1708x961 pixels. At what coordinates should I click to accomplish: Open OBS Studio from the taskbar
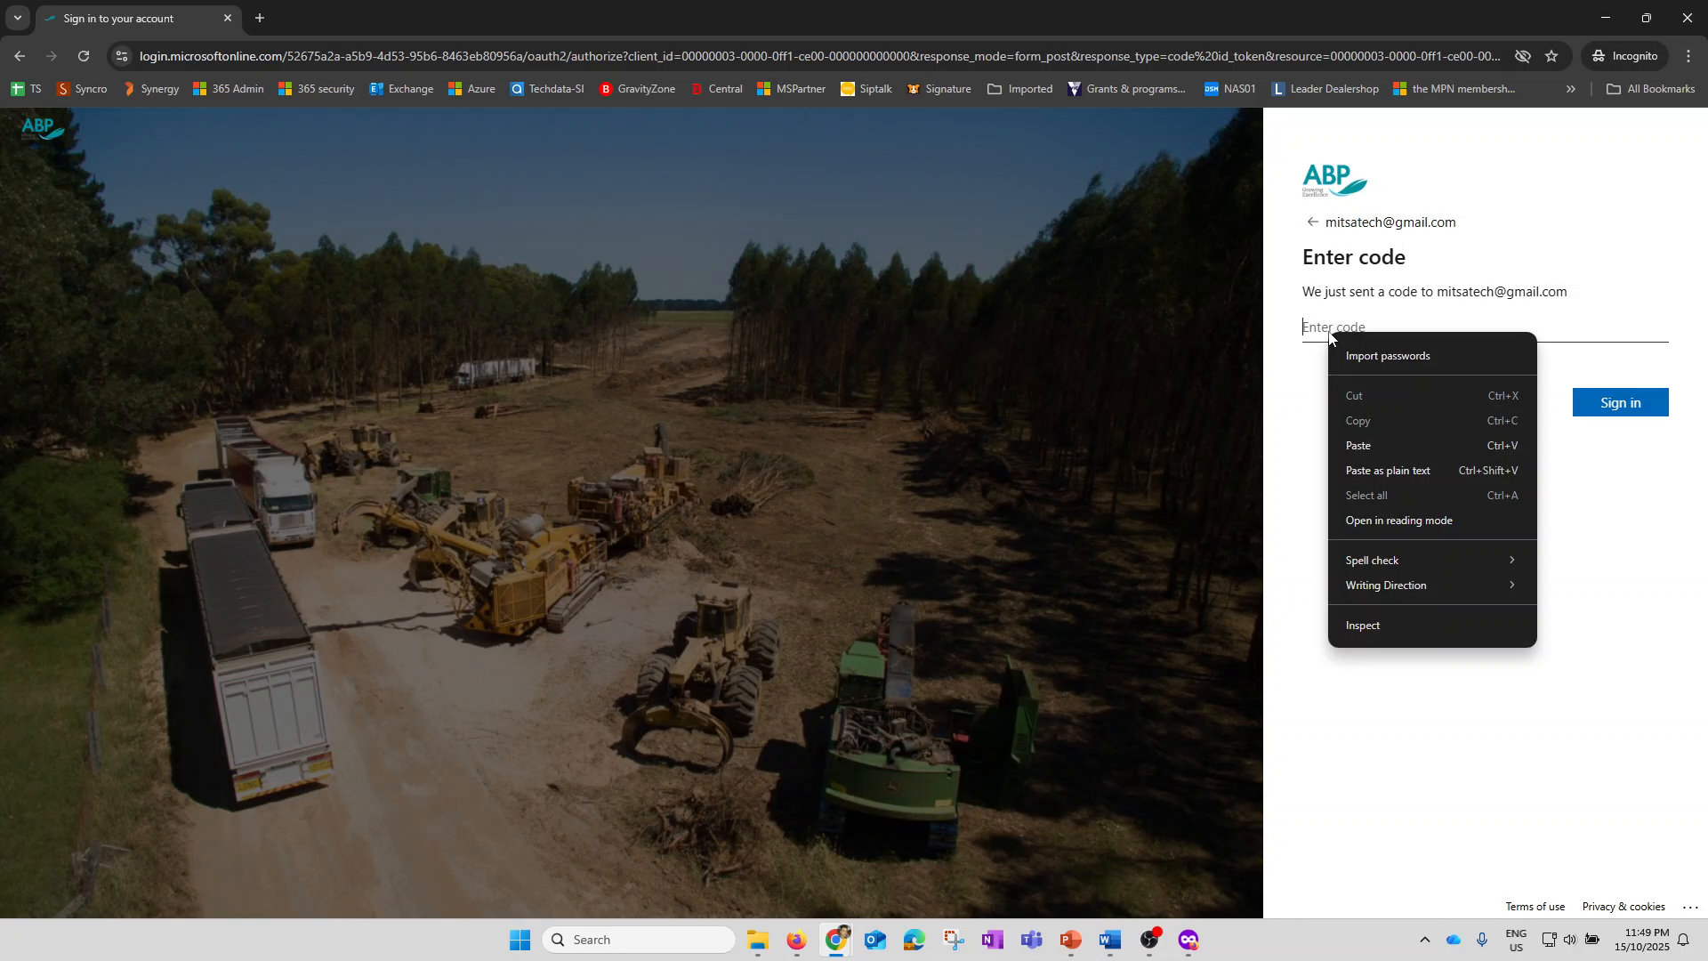click(x=1148, y=939)
